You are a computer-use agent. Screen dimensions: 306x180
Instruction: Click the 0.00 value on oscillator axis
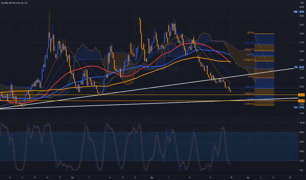point(302,170)
